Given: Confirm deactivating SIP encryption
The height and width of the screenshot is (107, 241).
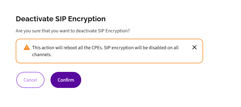Looking at the screenshot, I should pyautogui.click(x=66, y=80).
